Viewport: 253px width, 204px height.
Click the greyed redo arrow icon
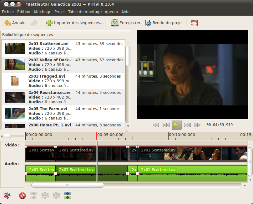coord(34,23)
